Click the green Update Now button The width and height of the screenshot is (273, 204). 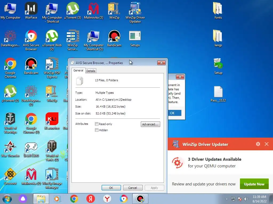point(254,184)
